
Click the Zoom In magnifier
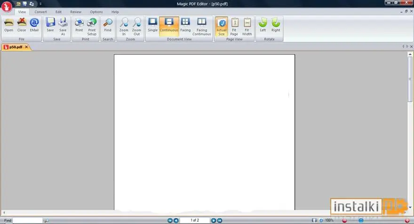(124, 26)
